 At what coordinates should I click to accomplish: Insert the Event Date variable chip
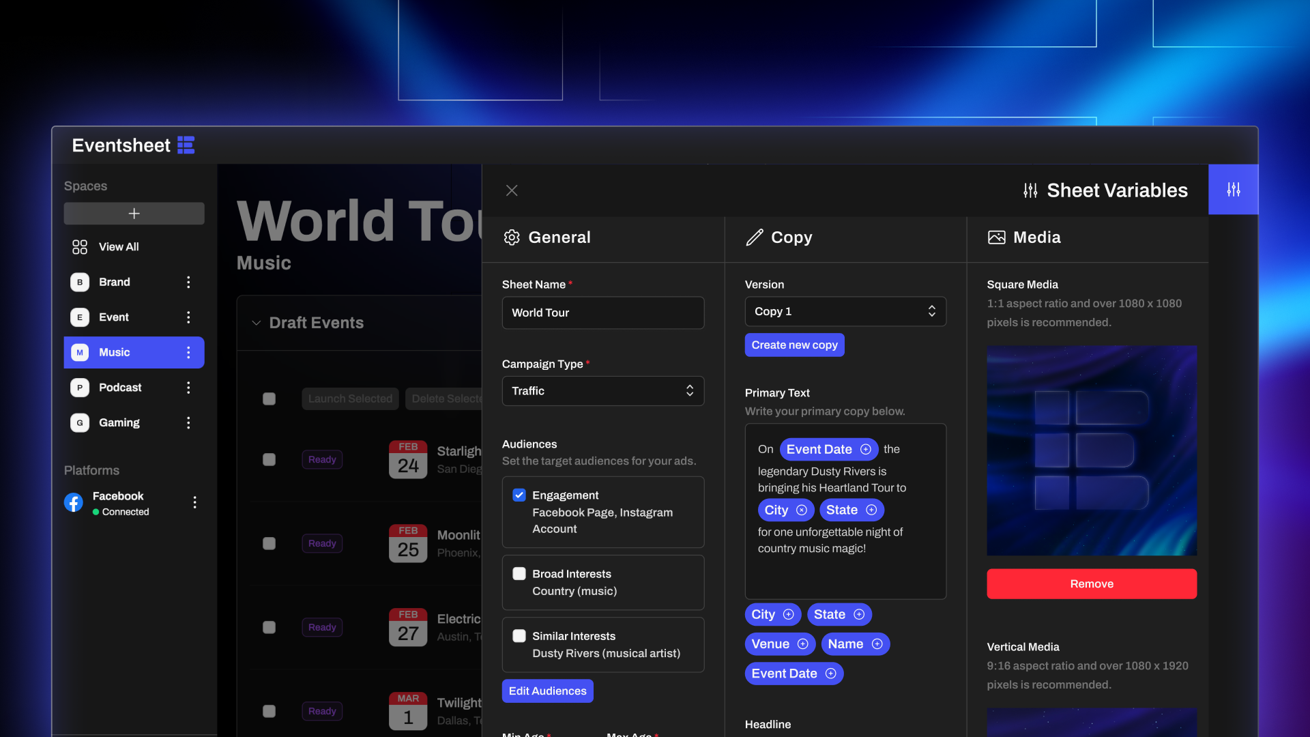point(794,674)
